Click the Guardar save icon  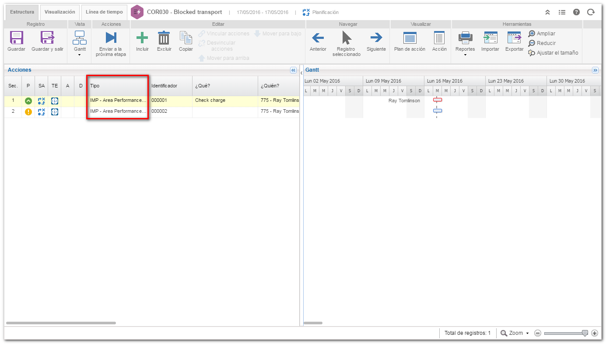16,38
